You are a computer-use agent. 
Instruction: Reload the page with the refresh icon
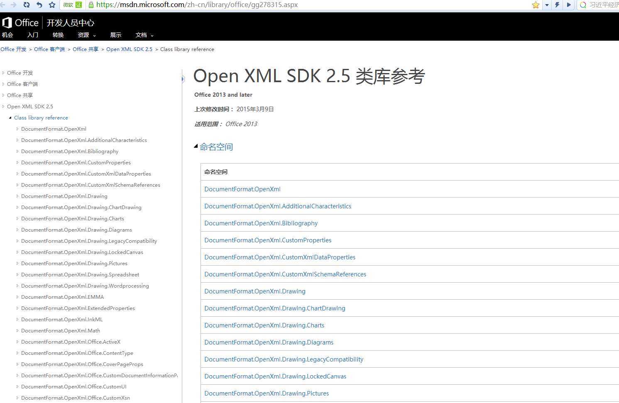[x=27, y=5]
